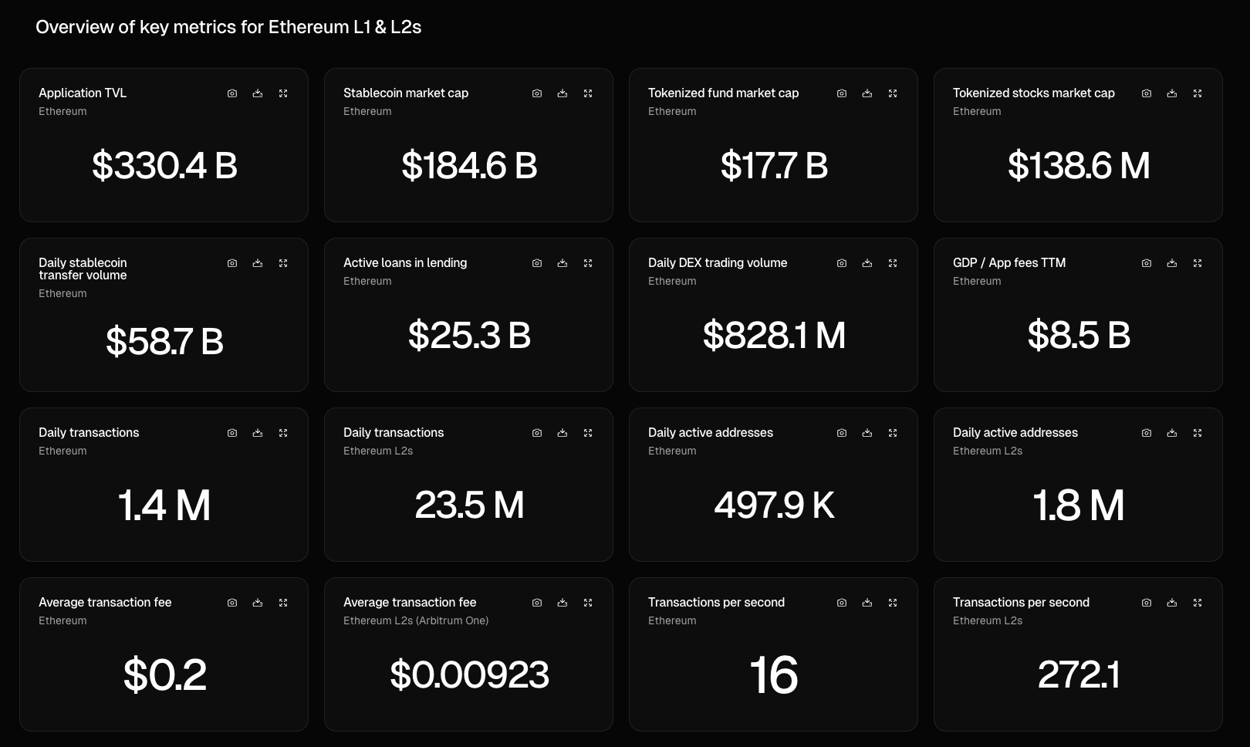Expand Tokenized fund market cap card fullscreen
Viewport: 1250px width, 747px height.
click(893, 93)
